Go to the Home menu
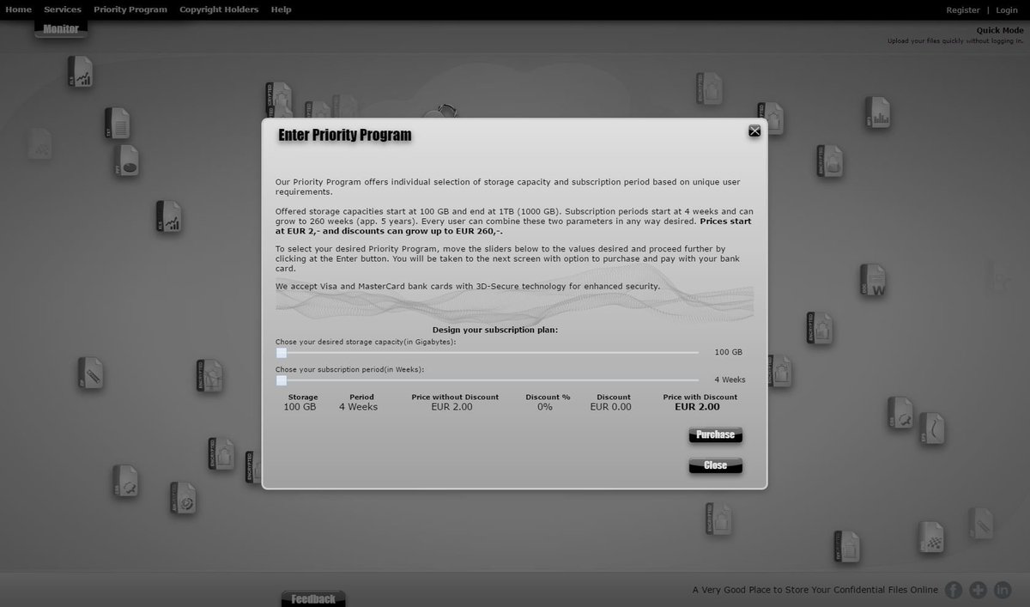The height and width of the screenshot is (607, 1030). [19, 9]
